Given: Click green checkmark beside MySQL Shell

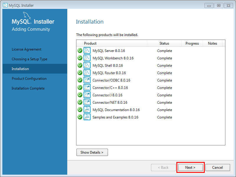Looking at the screenshot, I should 80,65.
